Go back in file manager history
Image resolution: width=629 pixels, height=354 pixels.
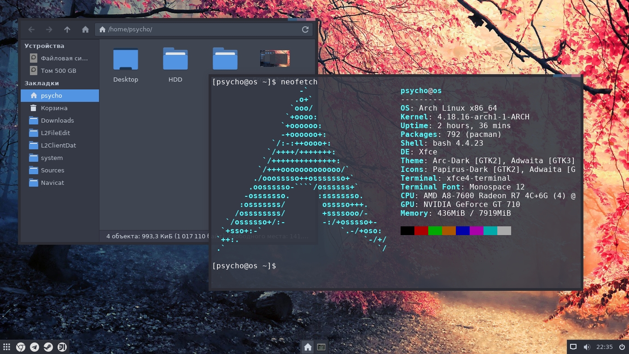point(31,29)
